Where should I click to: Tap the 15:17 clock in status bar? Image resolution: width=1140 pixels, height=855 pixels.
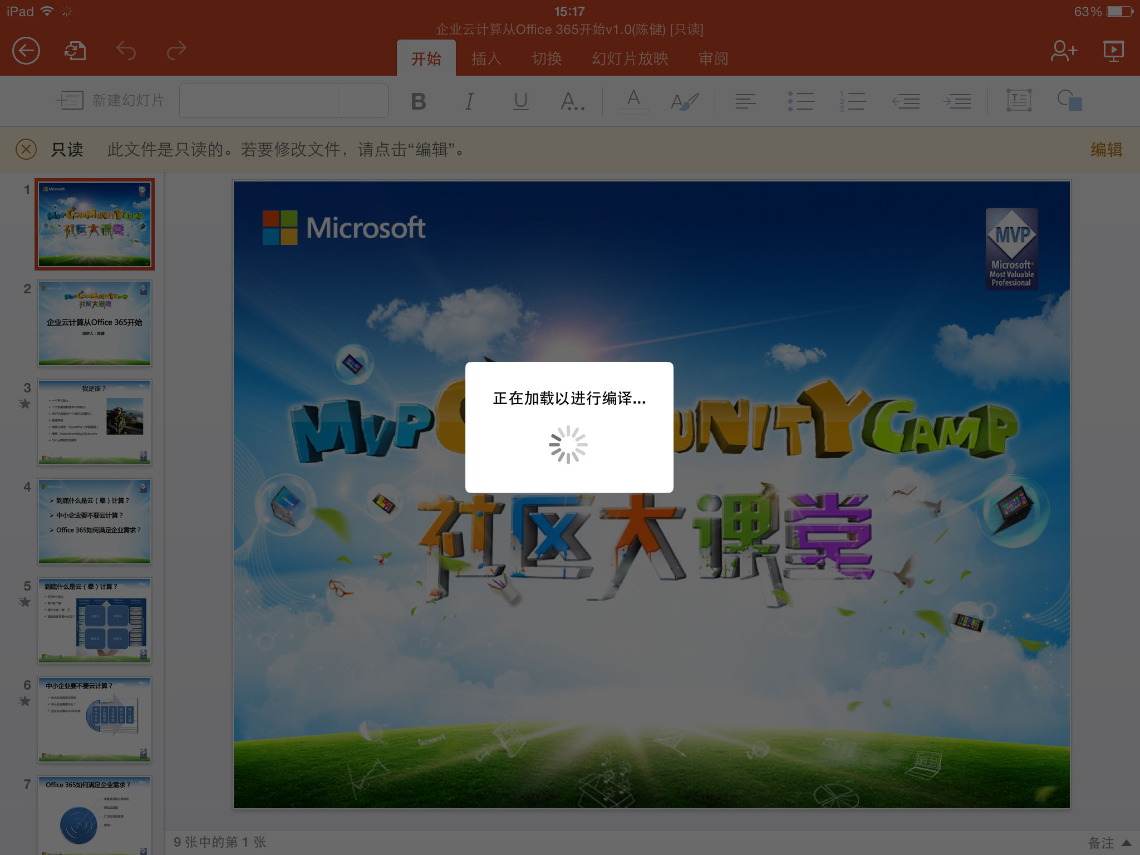569,11
